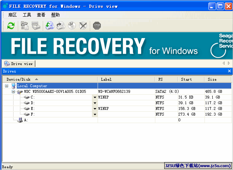Sort by Device/Disk column header
Screen dimensions: 233x170
(x=50, y=79)
